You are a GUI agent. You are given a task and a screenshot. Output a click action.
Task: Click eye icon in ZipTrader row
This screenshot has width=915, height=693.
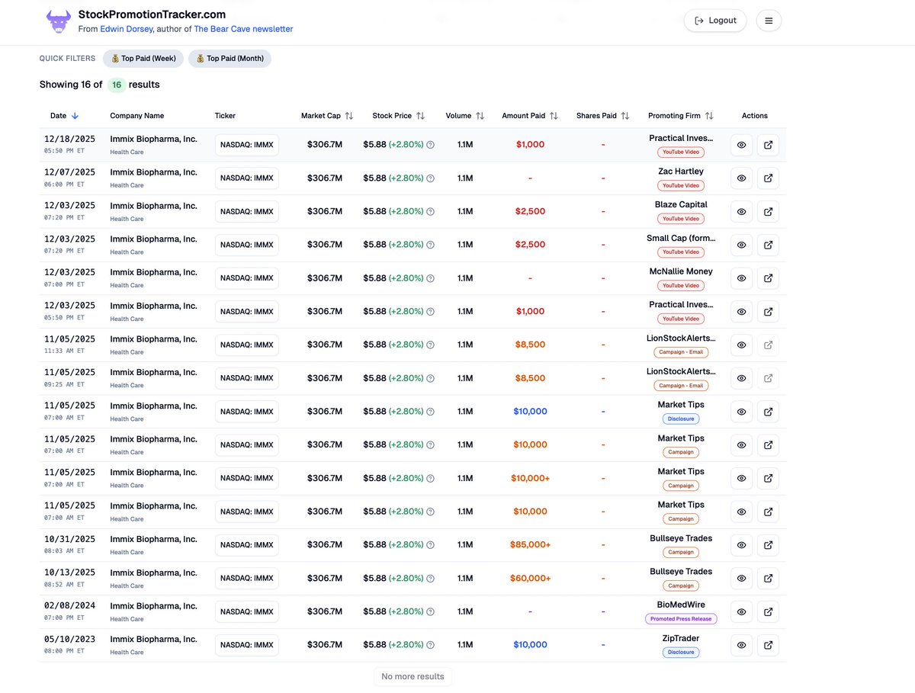pos(741,645)
